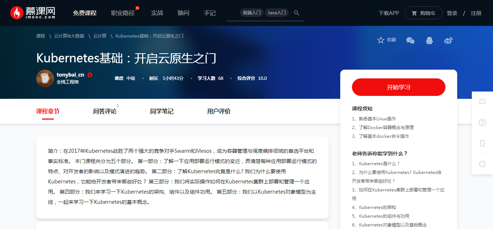The width and height of the screenshot is (493, 229).
Task: Click the 学习人数 68 text
Action: pos(211,78)
